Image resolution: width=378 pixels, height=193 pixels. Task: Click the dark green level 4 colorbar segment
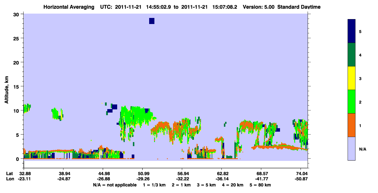click(352, 55)
